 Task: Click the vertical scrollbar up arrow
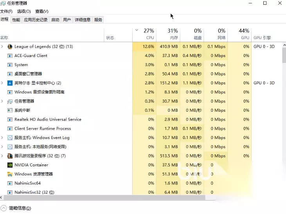[x=284, y=45]
